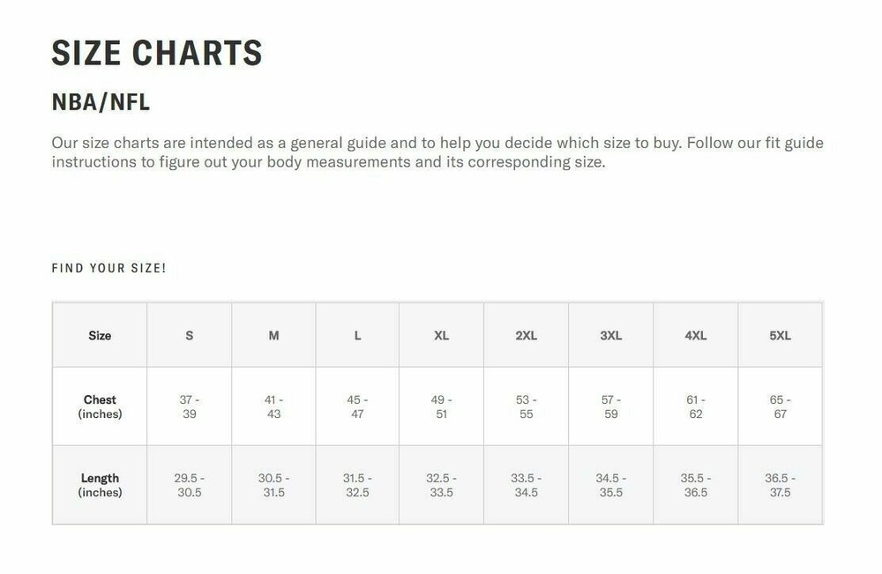Select the 4XL size column header

[695, 336]
